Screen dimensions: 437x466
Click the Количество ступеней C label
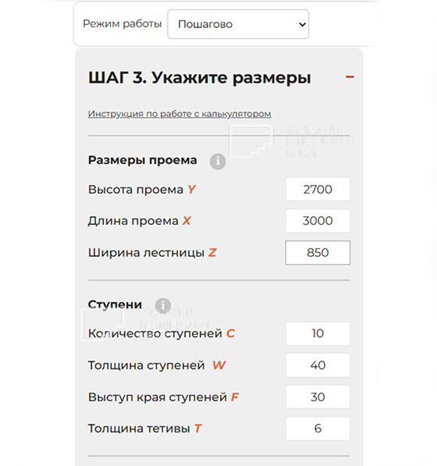162,333
